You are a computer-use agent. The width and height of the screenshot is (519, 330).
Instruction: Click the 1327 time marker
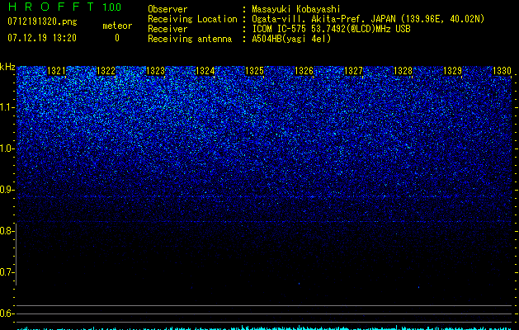(353, 71)
